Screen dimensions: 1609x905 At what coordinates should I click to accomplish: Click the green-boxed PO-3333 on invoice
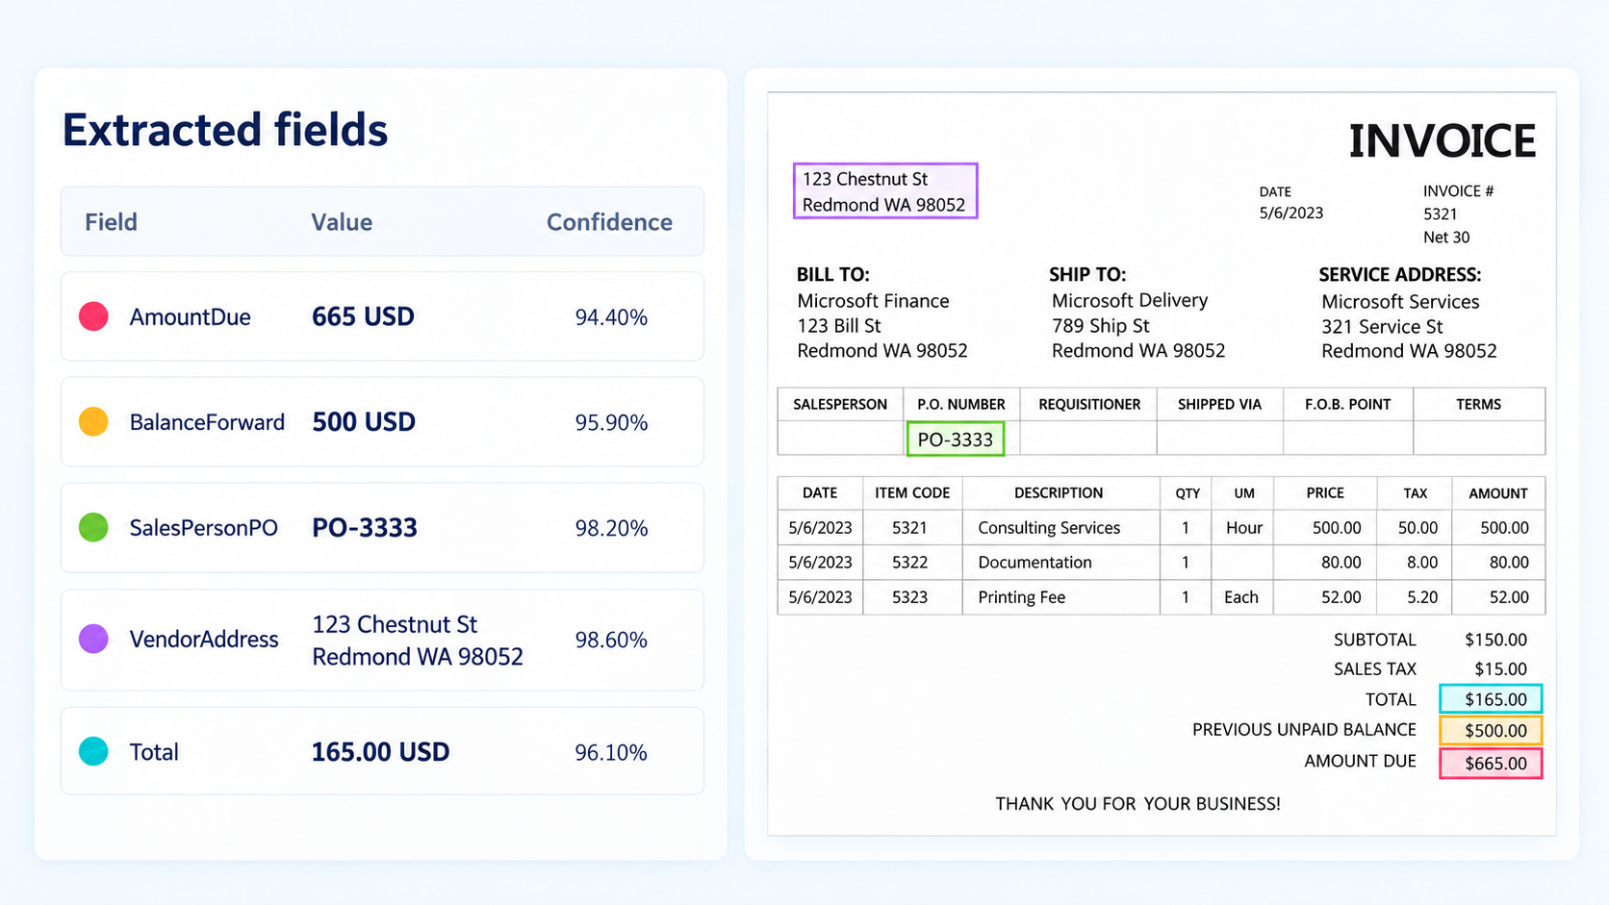point(955,440)
